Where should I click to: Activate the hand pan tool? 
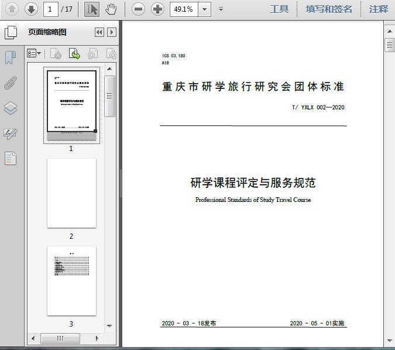111,9
